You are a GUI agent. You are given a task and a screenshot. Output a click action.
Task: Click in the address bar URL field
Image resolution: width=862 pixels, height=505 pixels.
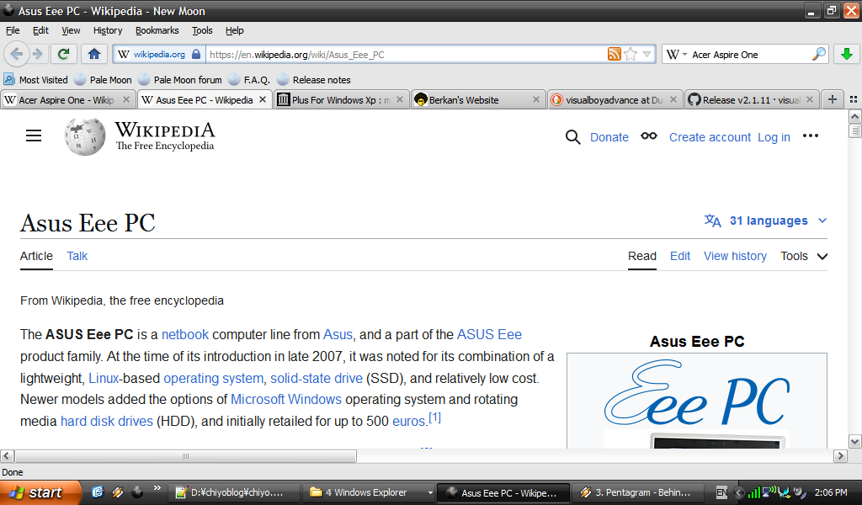[407, 54]
